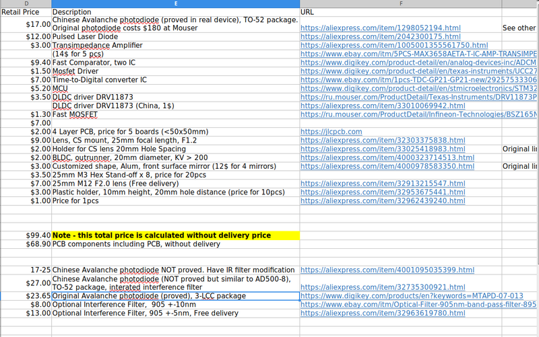The height and width of the screenshot is (337, 539).
Task: Select 'Plastic holder, 10mm height' cell
Action: [x=176, y=192]
